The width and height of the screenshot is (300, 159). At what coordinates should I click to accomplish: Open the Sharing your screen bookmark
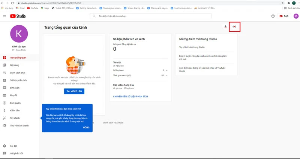110,8
